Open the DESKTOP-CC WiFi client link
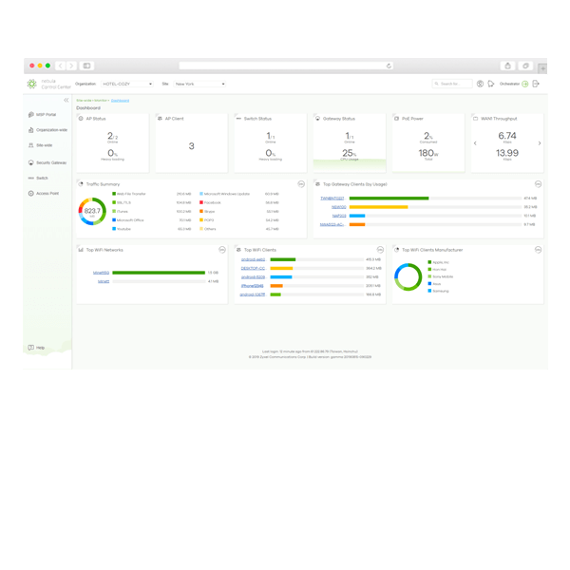570x570 pixels. coord(253,268)
